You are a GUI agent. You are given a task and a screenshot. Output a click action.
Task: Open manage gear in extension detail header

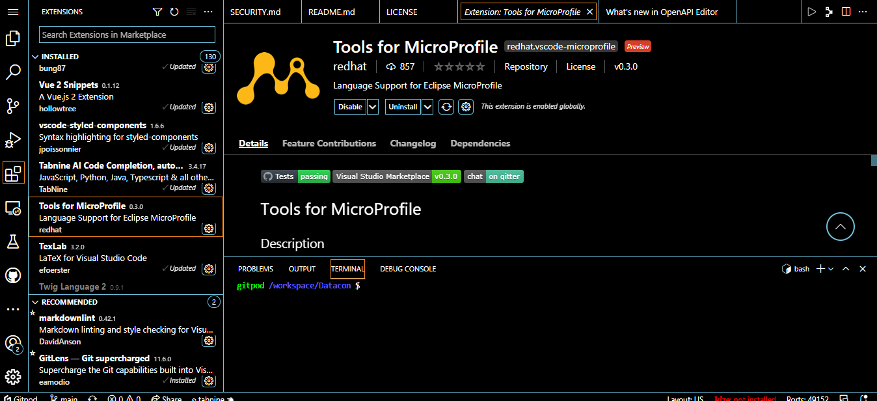tap(466, 107)
